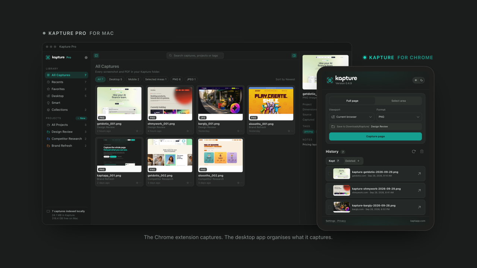Image resolution: width=477 pixels, height=268 pixels.
Task: Filter captures by Mobile 2 chip
Action: click(x=133, y=79)
